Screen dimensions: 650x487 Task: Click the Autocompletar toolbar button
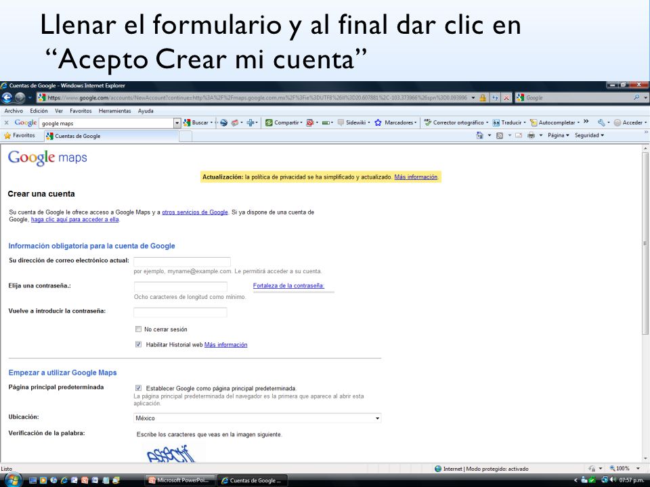pos(555,122)
